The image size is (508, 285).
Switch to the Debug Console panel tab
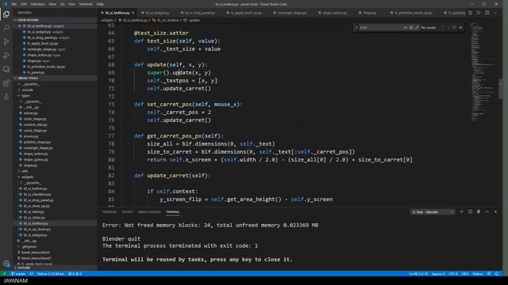149,212
